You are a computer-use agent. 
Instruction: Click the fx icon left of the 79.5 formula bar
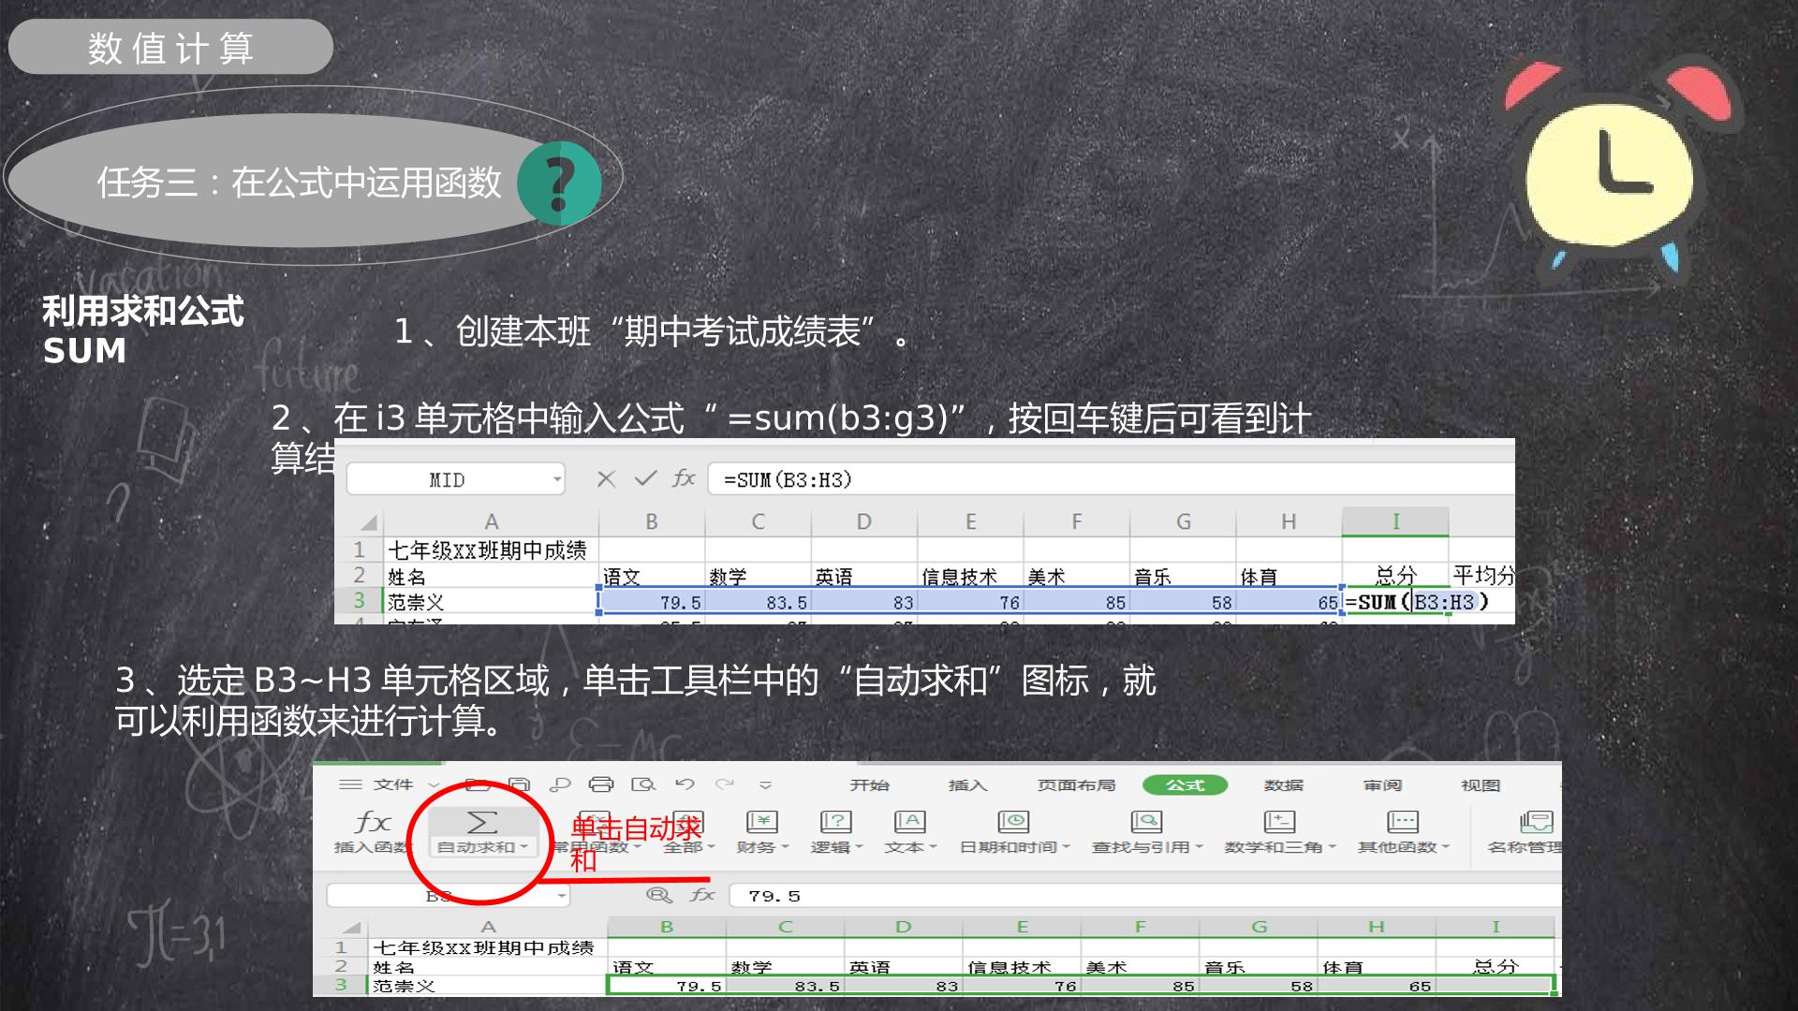702,895
